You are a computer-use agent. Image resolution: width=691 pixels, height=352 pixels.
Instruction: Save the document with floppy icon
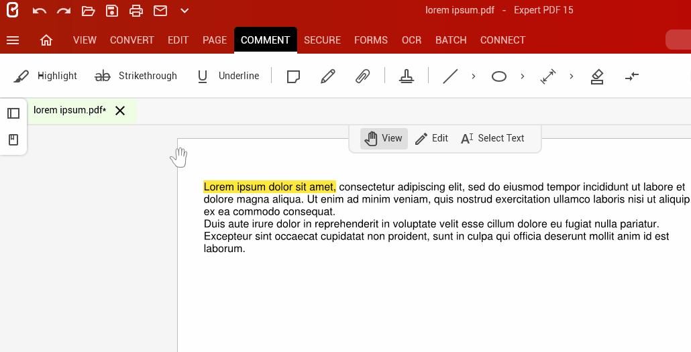pos(112,11)
